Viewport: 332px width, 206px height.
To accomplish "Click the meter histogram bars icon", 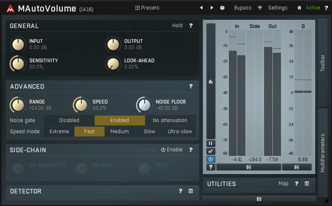I will click(211, 81).
